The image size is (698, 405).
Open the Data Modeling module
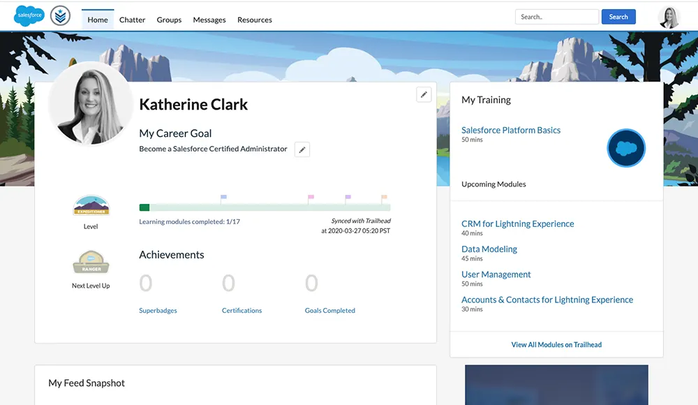(489, 249)
